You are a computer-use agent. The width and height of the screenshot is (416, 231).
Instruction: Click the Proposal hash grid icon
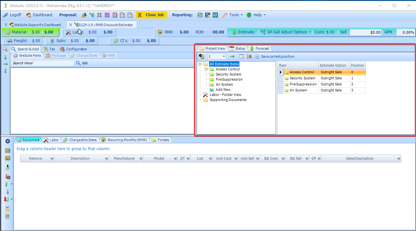pos(99,15)
